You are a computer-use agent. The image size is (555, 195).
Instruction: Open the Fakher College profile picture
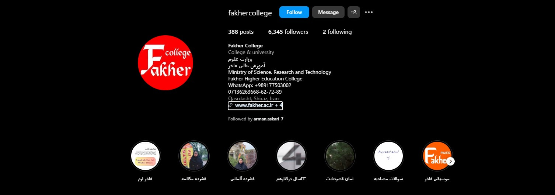[165, 63]
